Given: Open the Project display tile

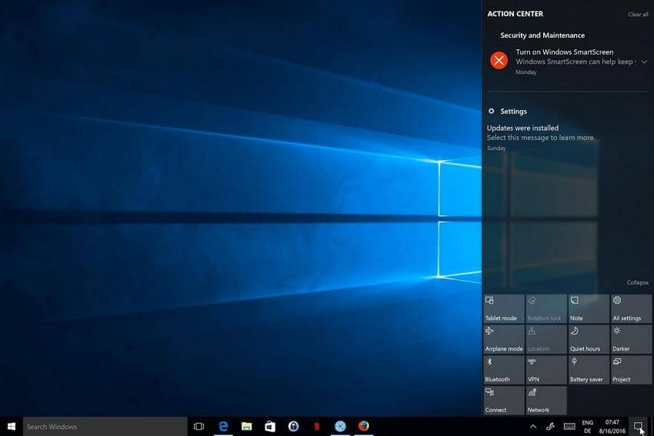Looking at the screenshot, I should (x=631, y=369).
